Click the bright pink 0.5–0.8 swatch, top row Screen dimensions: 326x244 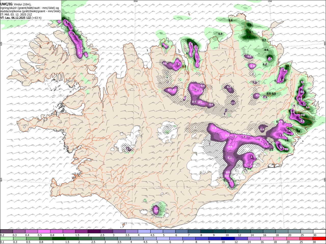[x=44, y=231]
